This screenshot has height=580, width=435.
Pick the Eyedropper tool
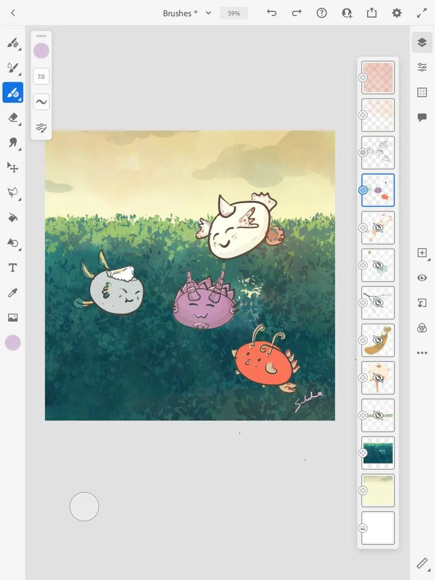tap(13, 293)
